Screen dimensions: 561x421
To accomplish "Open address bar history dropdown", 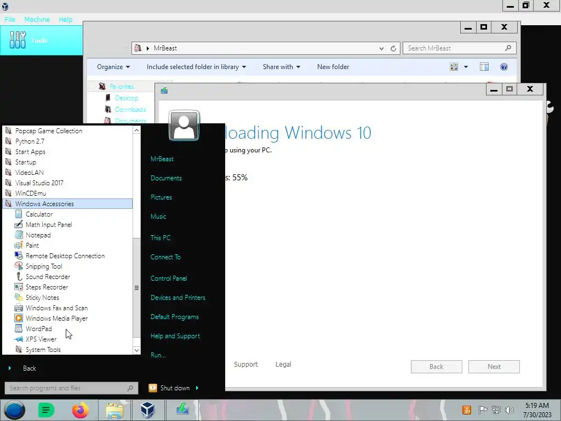I will pos(381,48).
